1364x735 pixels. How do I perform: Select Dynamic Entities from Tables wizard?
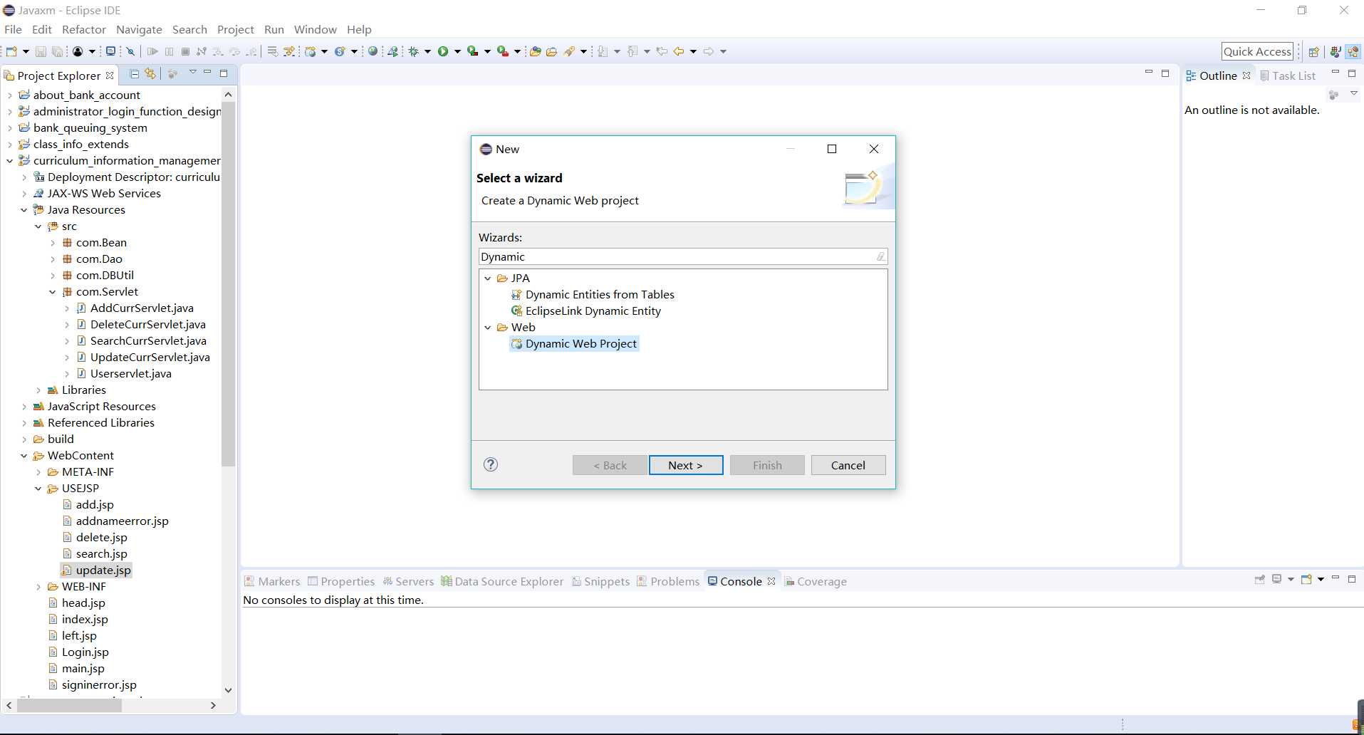tap(593, 295)
